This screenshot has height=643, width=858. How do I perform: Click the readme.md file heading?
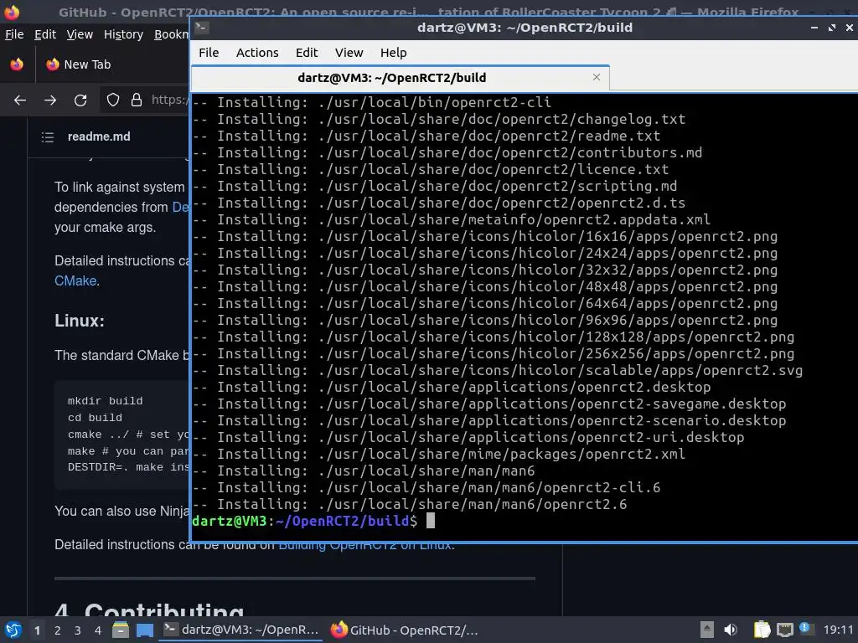(99, 136)
